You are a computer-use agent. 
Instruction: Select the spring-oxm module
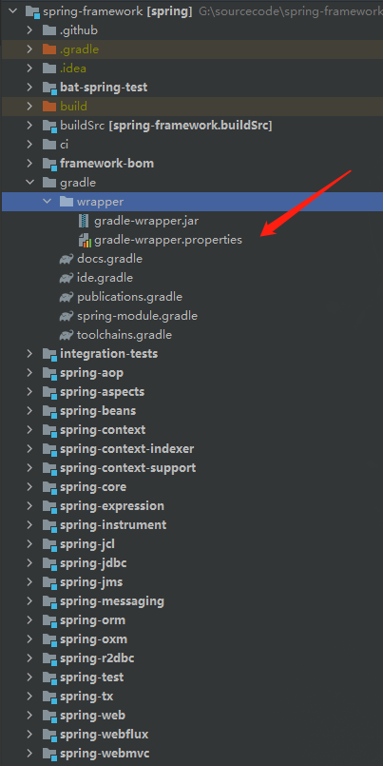[94, 639]
